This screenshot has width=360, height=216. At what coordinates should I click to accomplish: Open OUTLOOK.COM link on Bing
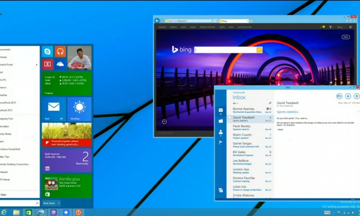tap(244, 27)
